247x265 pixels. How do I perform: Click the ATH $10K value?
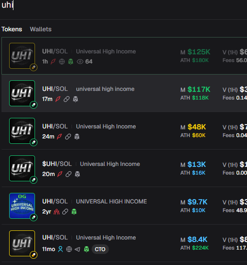point(199,210)
